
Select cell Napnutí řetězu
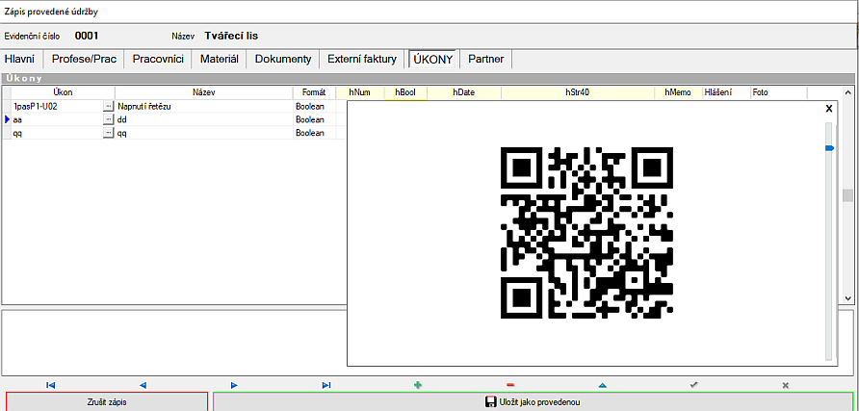pyautogui.click(x=204, y=106)
